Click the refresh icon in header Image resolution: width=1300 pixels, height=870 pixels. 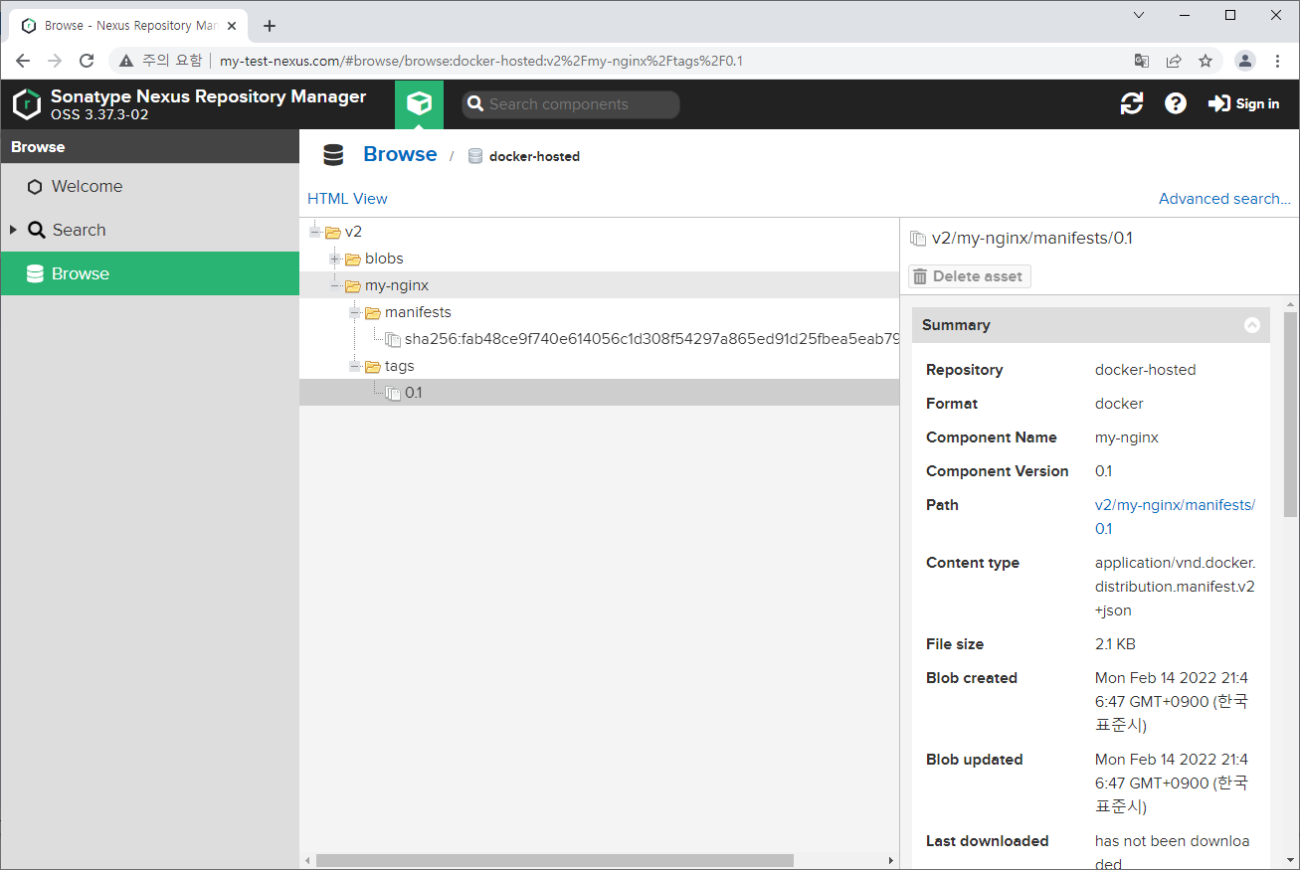[1132, 103]
